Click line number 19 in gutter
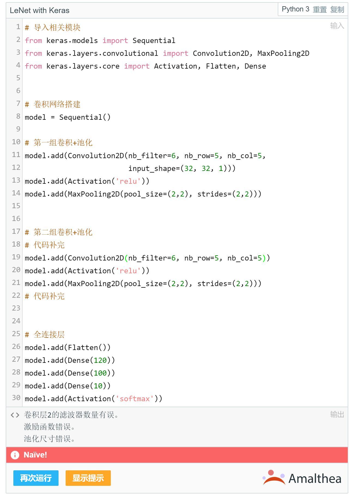Screen dimensions: 354x494 click(x=16, y=257)
